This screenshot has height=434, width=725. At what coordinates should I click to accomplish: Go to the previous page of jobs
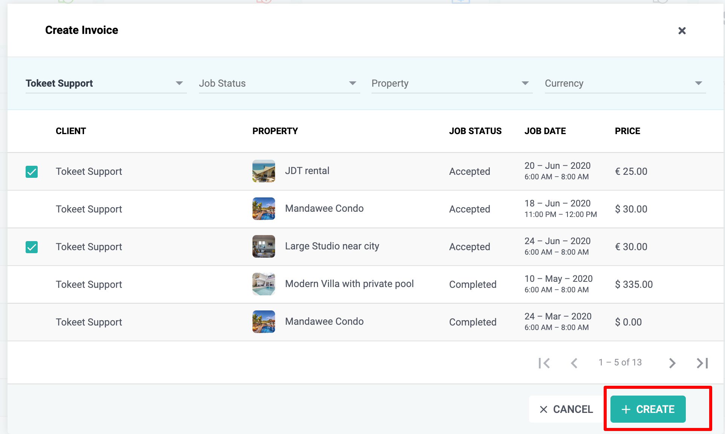pos(574,363)
